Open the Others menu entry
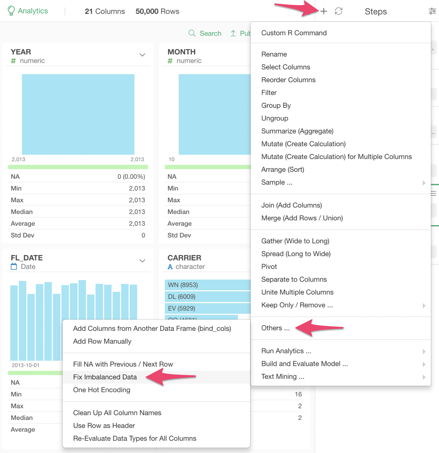439x453 pixels. point(275,328)
